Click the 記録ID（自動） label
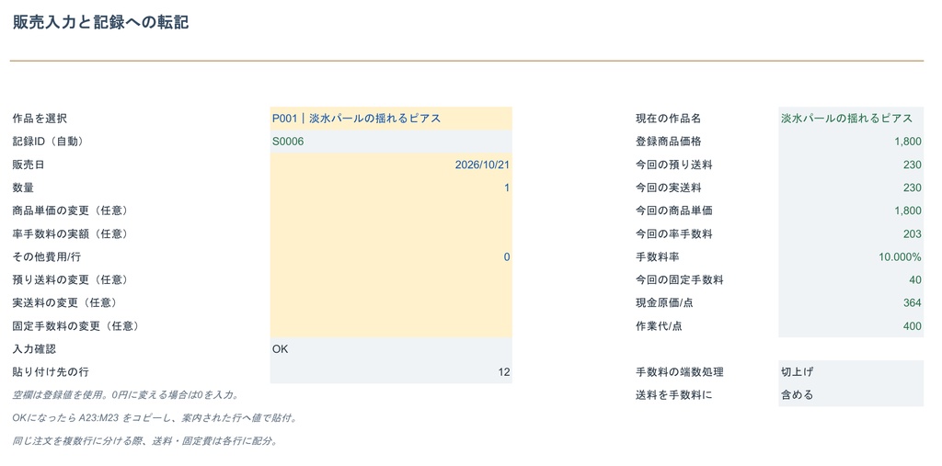Image resolution: width=942 pixels, height=466 pixels. pyautogui.click(x=48, y=142)
